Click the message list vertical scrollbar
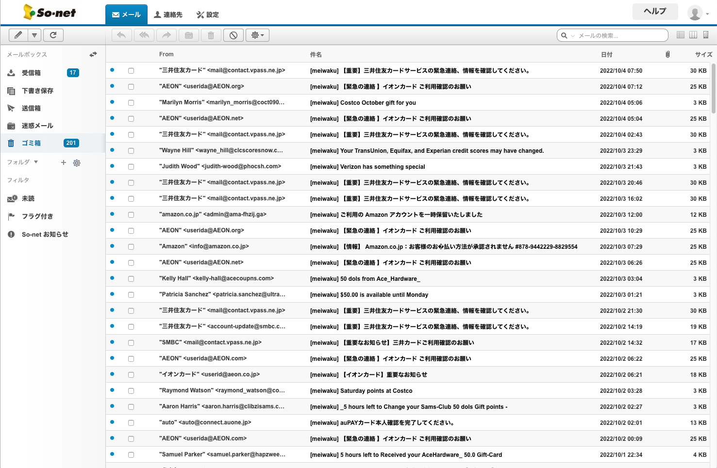The width and height of the screenshot is (717, 468). coord(714,89)
